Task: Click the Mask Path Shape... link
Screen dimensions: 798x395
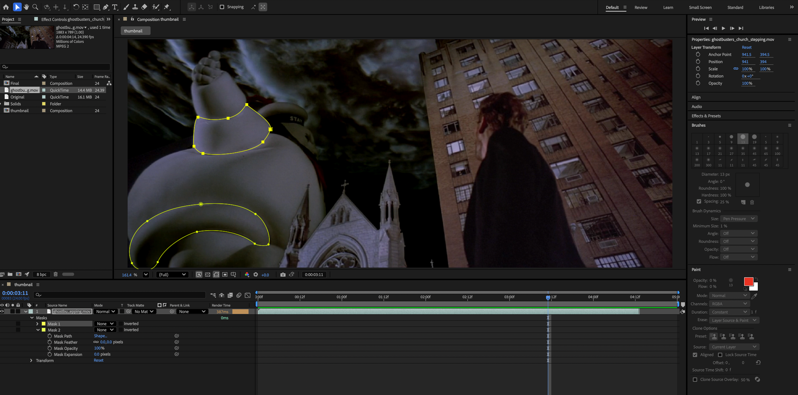Action: 101,336
